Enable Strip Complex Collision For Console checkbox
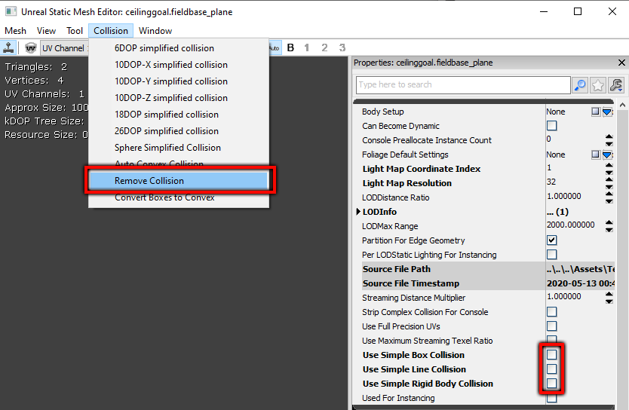Image resolution: width=629 pixels, height=410 pixels. (551, 312)
